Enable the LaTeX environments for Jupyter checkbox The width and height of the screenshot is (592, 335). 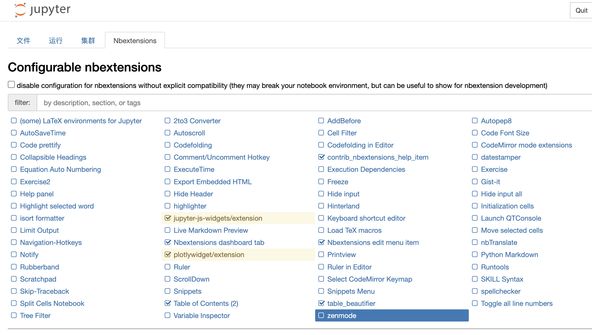click(14, 121)
